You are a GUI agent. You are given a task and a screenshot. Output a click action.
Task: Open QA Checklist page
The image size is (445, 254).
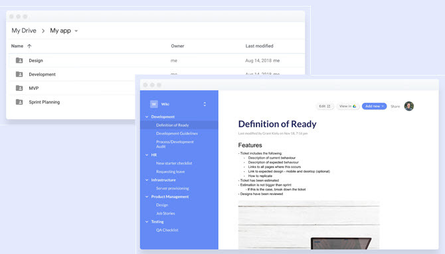pyautogui.click(x=167, y=230)
